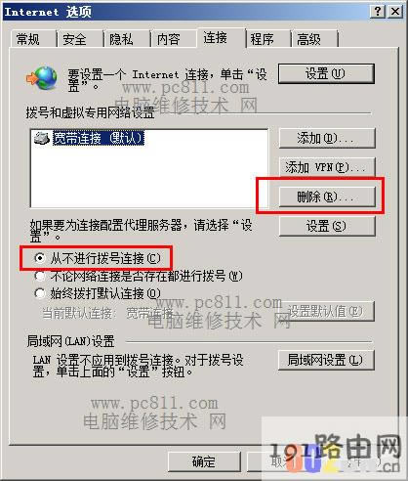Close the Internet 选项 dialog
Image resolution: width=408 pixels, height=481 pixels.
coord(394,12)
